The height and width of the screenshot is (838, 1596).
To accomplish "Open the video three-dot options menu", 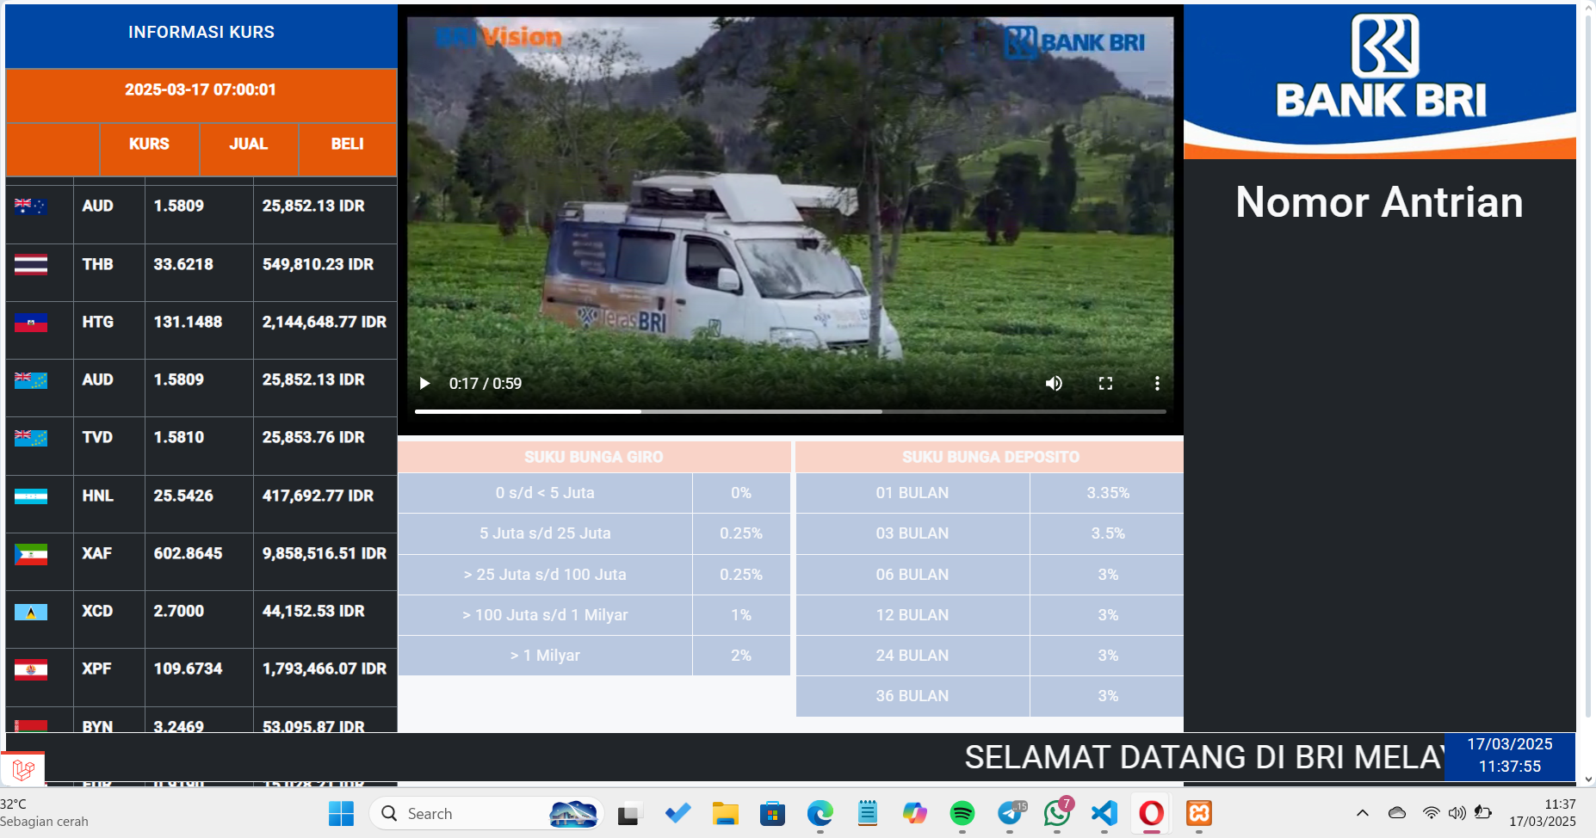I will point(1157,384).
